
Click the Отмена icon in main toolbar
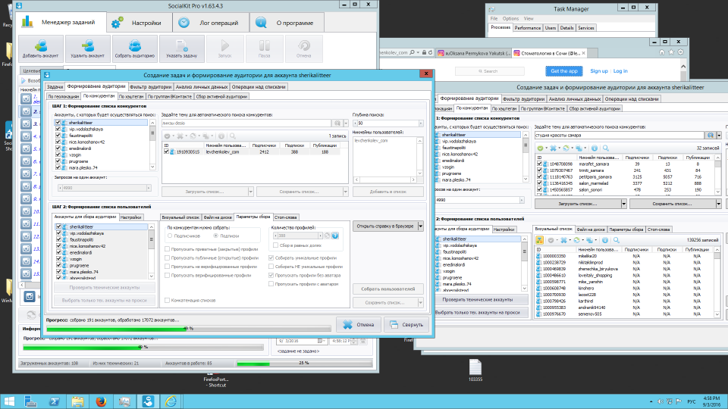[x=303, y=45]
